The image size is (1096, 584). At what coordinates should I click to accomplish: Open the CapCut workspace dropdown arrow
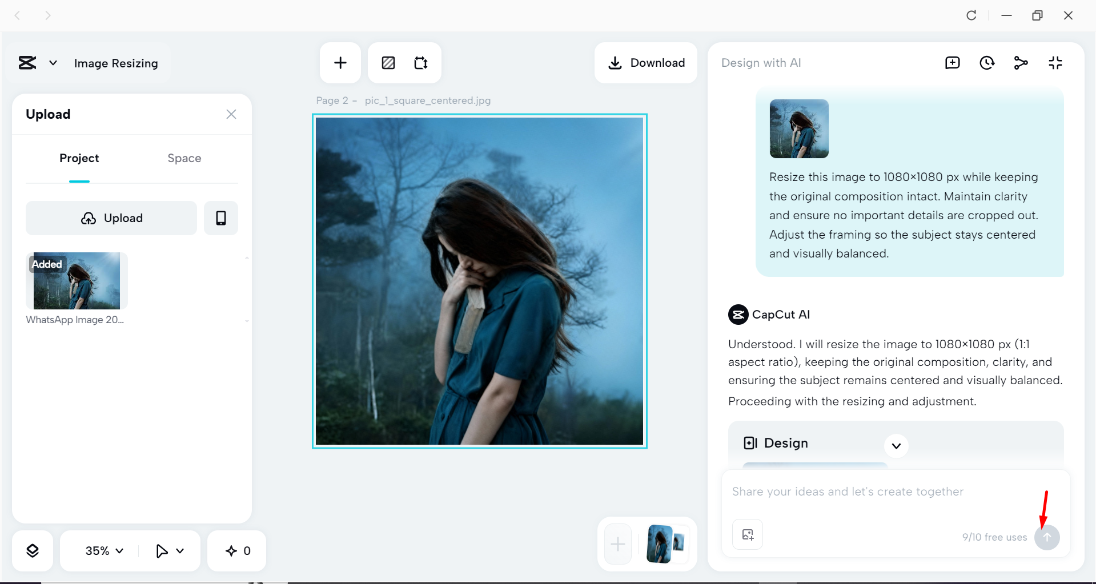click(x=53, y=63)
